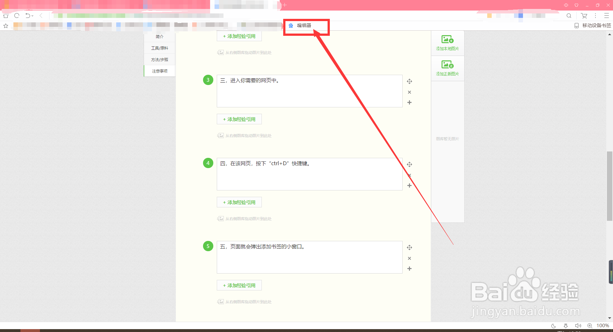The width and height of the screenshot is (613, 332).
Task: Click the move handle next to step 3
Action: click(410, 81)
